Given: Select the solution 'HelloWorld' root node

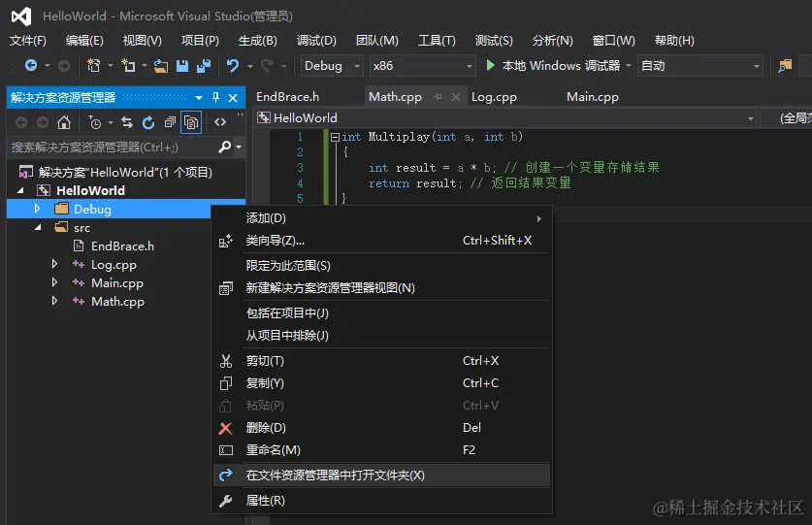Looking at the screenshot, I should (x=125, y=172).
